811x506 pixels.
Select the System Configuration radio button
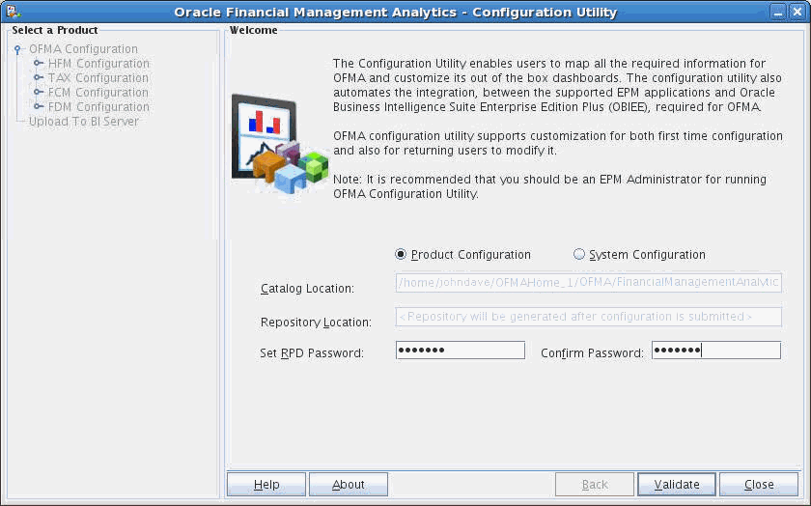pyautogui.click(x=578, y=254)
